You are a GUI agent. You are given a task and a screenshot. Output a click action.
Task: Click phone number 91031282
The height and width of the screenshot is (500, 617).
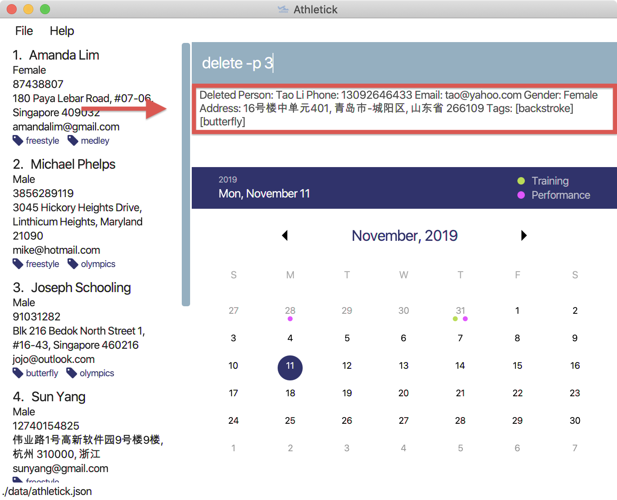[36, 317]
